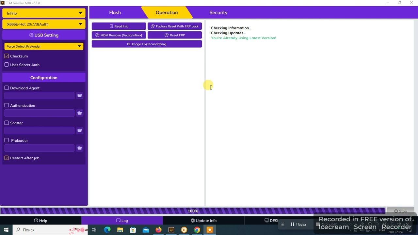The image size is (418, 235).
Task: Click the TFM Tool Pro title icon
Action: 3,3
